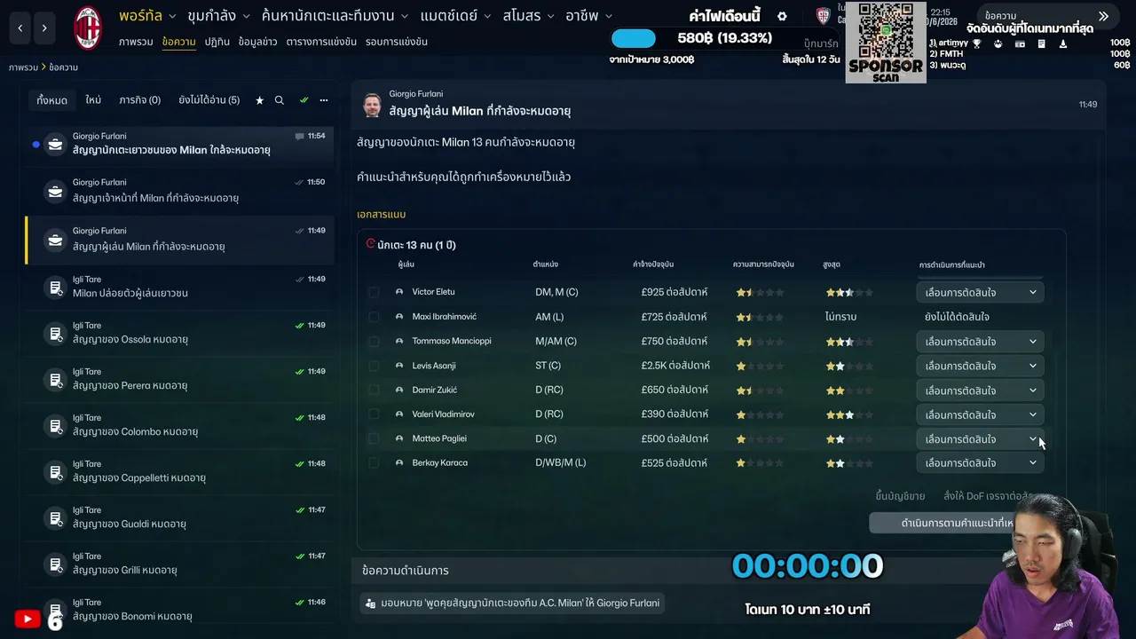Image resolution: width=1136 pixels, height=639 pixels.
Task: Open the แมตช์เดย์ menu
Action: (455, 16)
